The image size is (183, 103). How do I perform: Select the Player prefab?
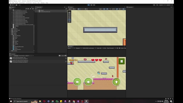coord(16,48)
